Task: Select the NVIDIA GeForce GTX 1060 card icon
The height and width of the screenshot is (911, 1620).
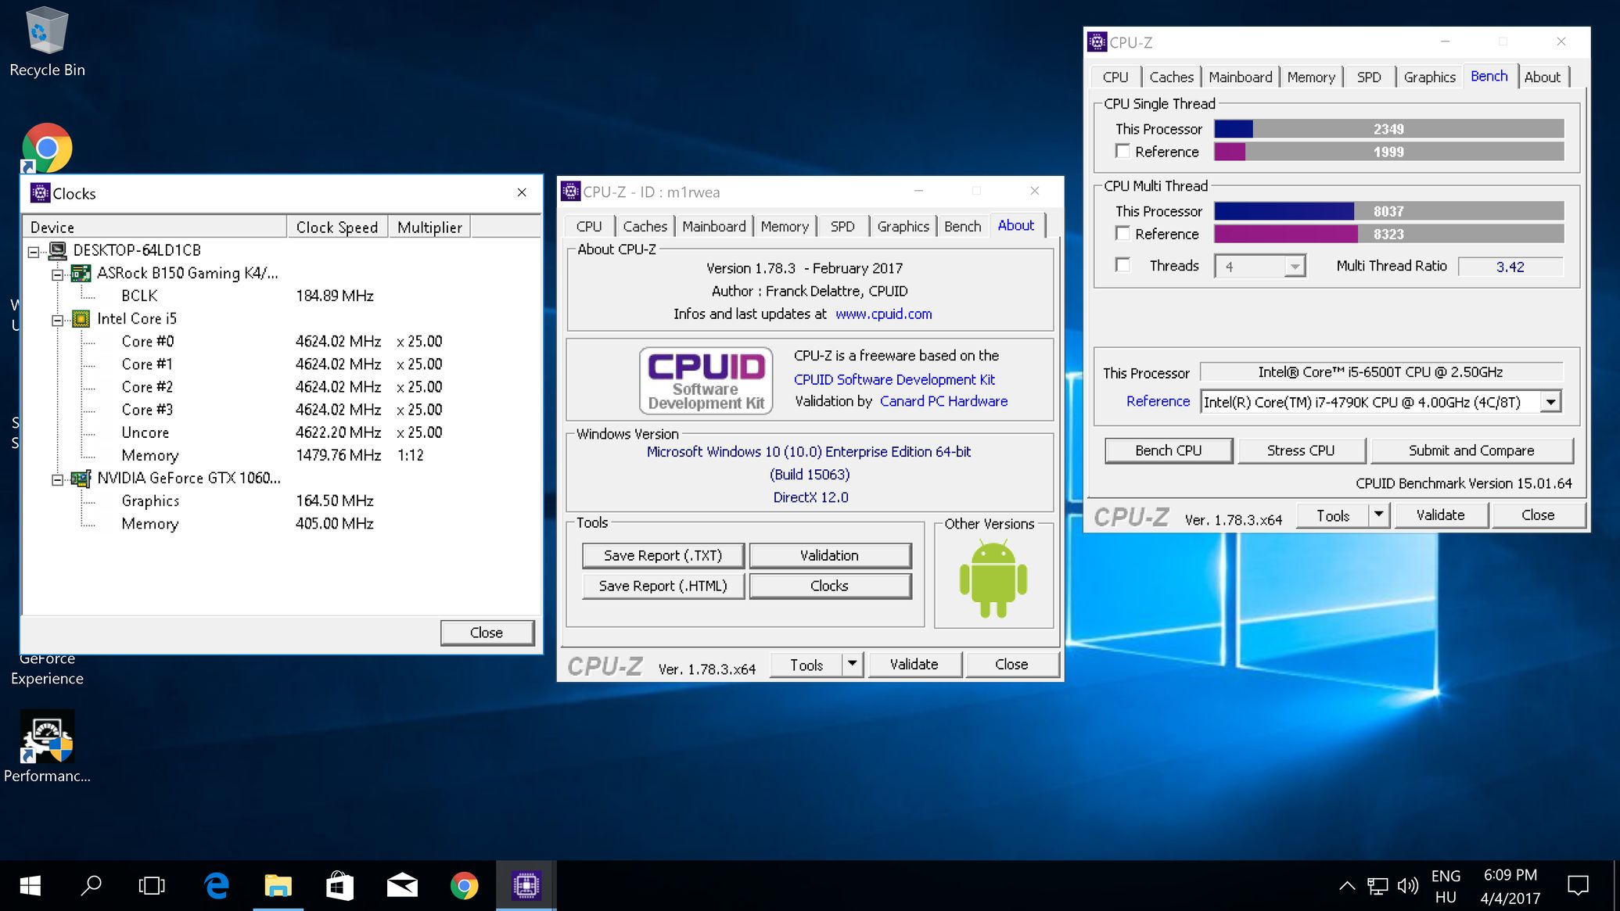Action: pyautogui.click(x=81, y=479)
